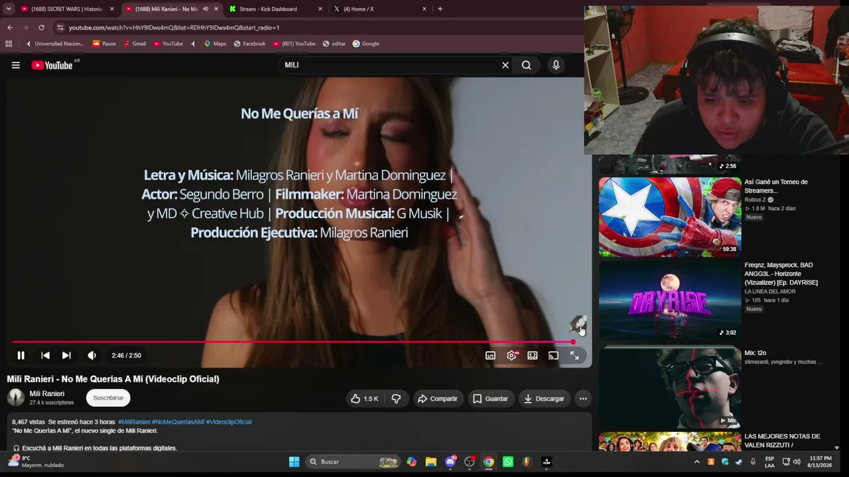
Task: Click the Descargar download button
Action: pos(544,399)
